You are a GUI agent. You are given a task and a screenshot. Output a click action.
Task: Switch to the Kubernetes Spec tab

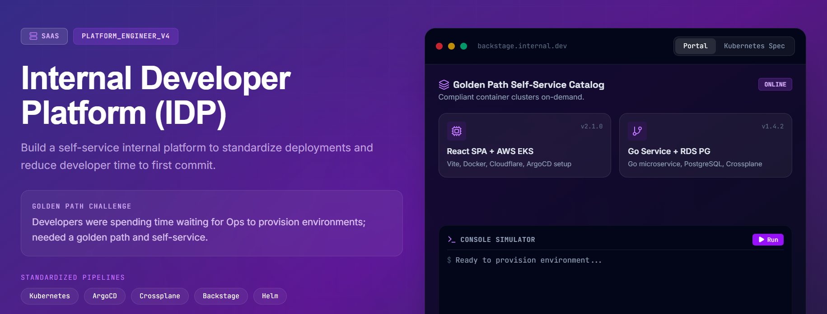point(754,46)
